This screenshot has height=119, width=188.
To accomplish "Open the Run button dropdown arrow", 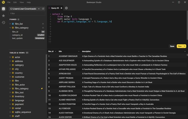I will (x=185, y=46).
